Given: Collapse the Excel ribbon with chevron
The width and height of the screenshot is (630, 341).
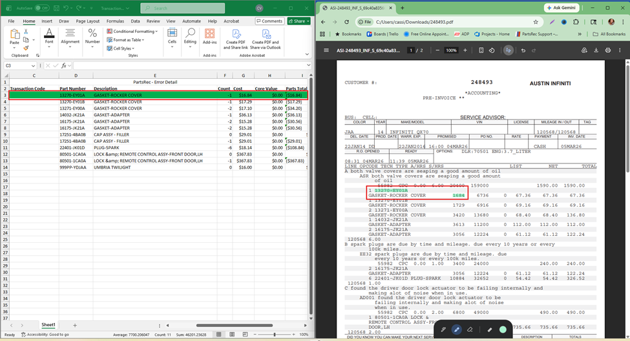Looking at the screenshot, I should [307, 54].
